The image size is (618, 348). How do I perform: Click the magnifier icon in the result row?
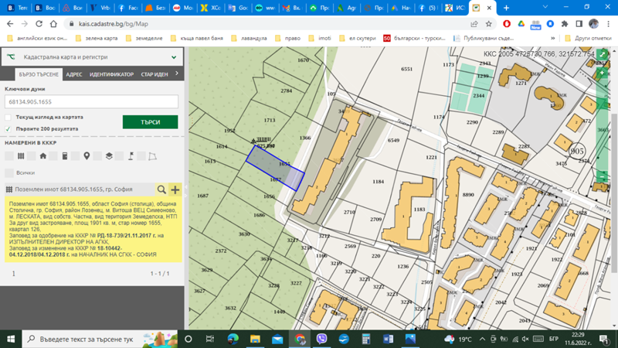pos(161,189)
